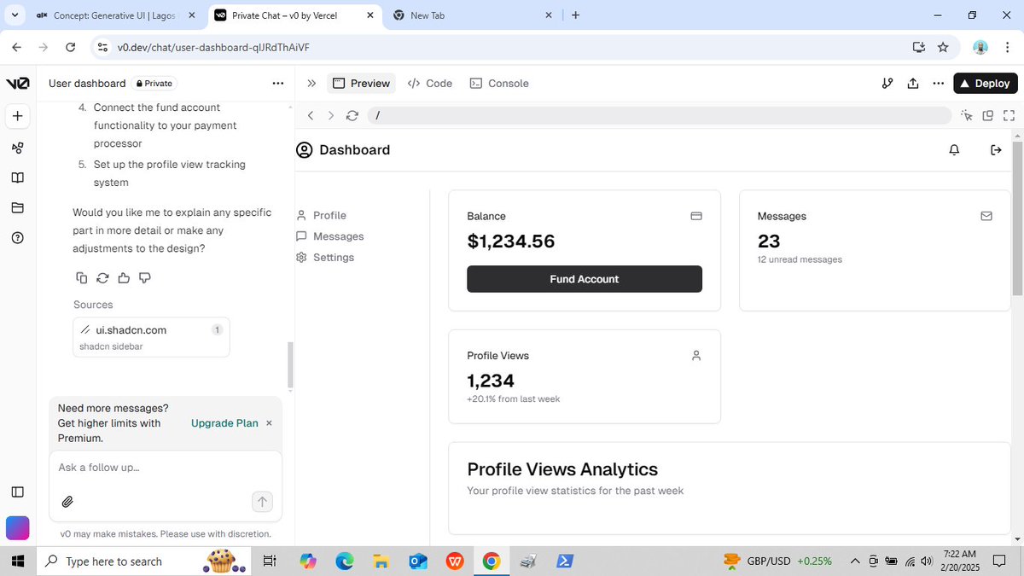Click the purple user avatar in left rail
This screenshot has height=576, width=1024.
17,528
